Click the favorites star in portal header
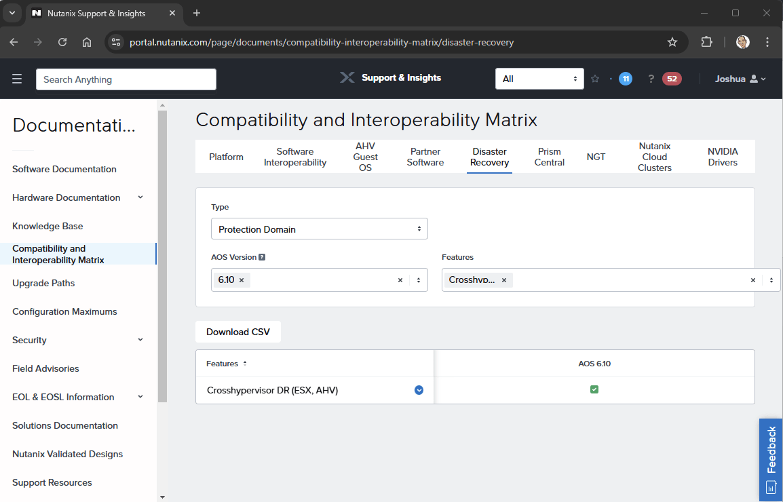783x502 pixels. click(595, 79)
